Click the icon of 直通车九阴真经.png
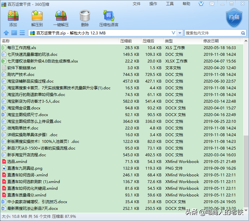 pos(4,168)
